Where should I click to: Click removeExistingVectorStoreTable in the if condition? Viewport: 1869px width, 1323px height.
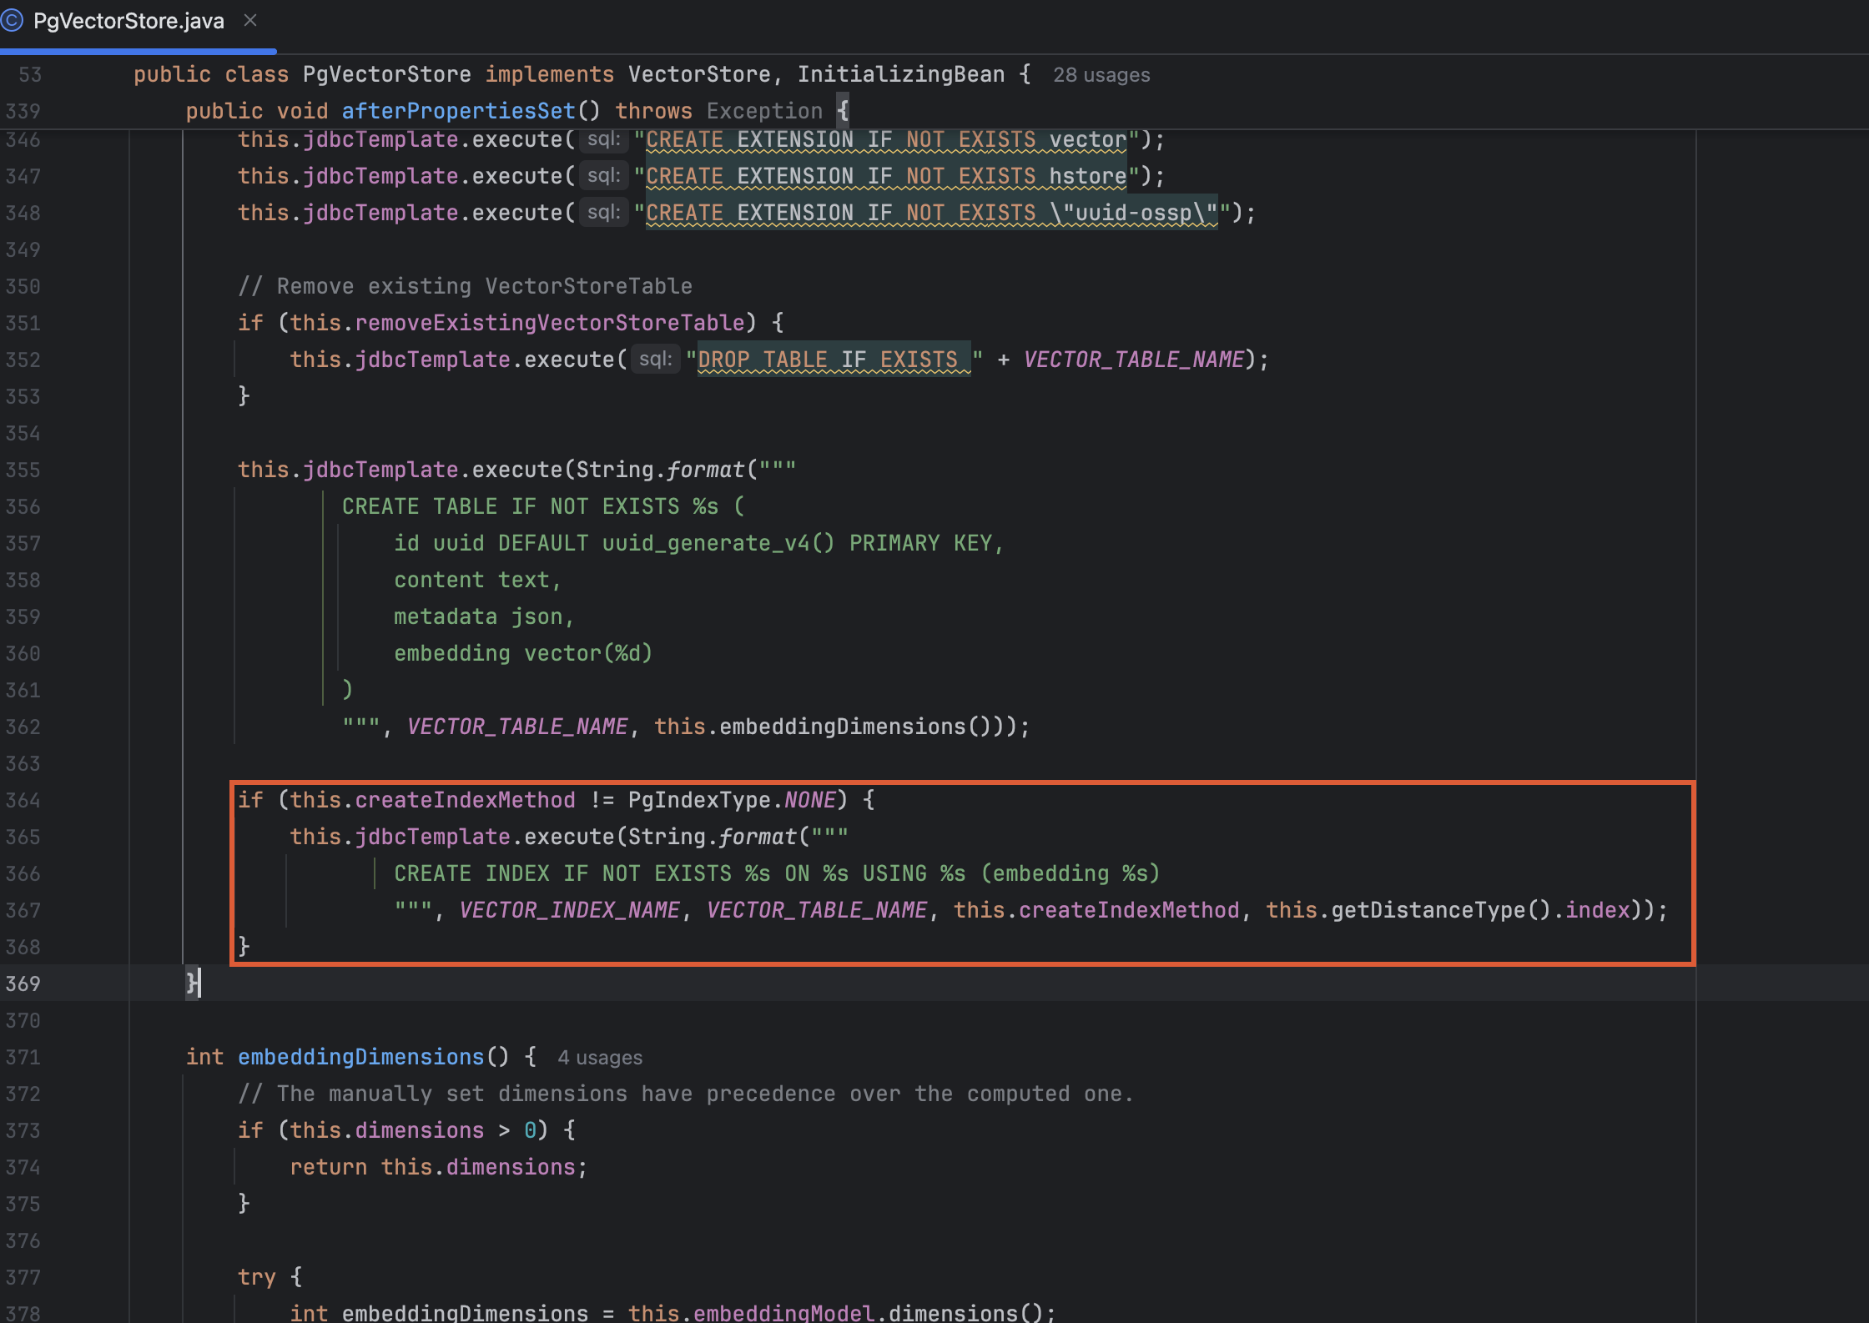pos(550,323)
